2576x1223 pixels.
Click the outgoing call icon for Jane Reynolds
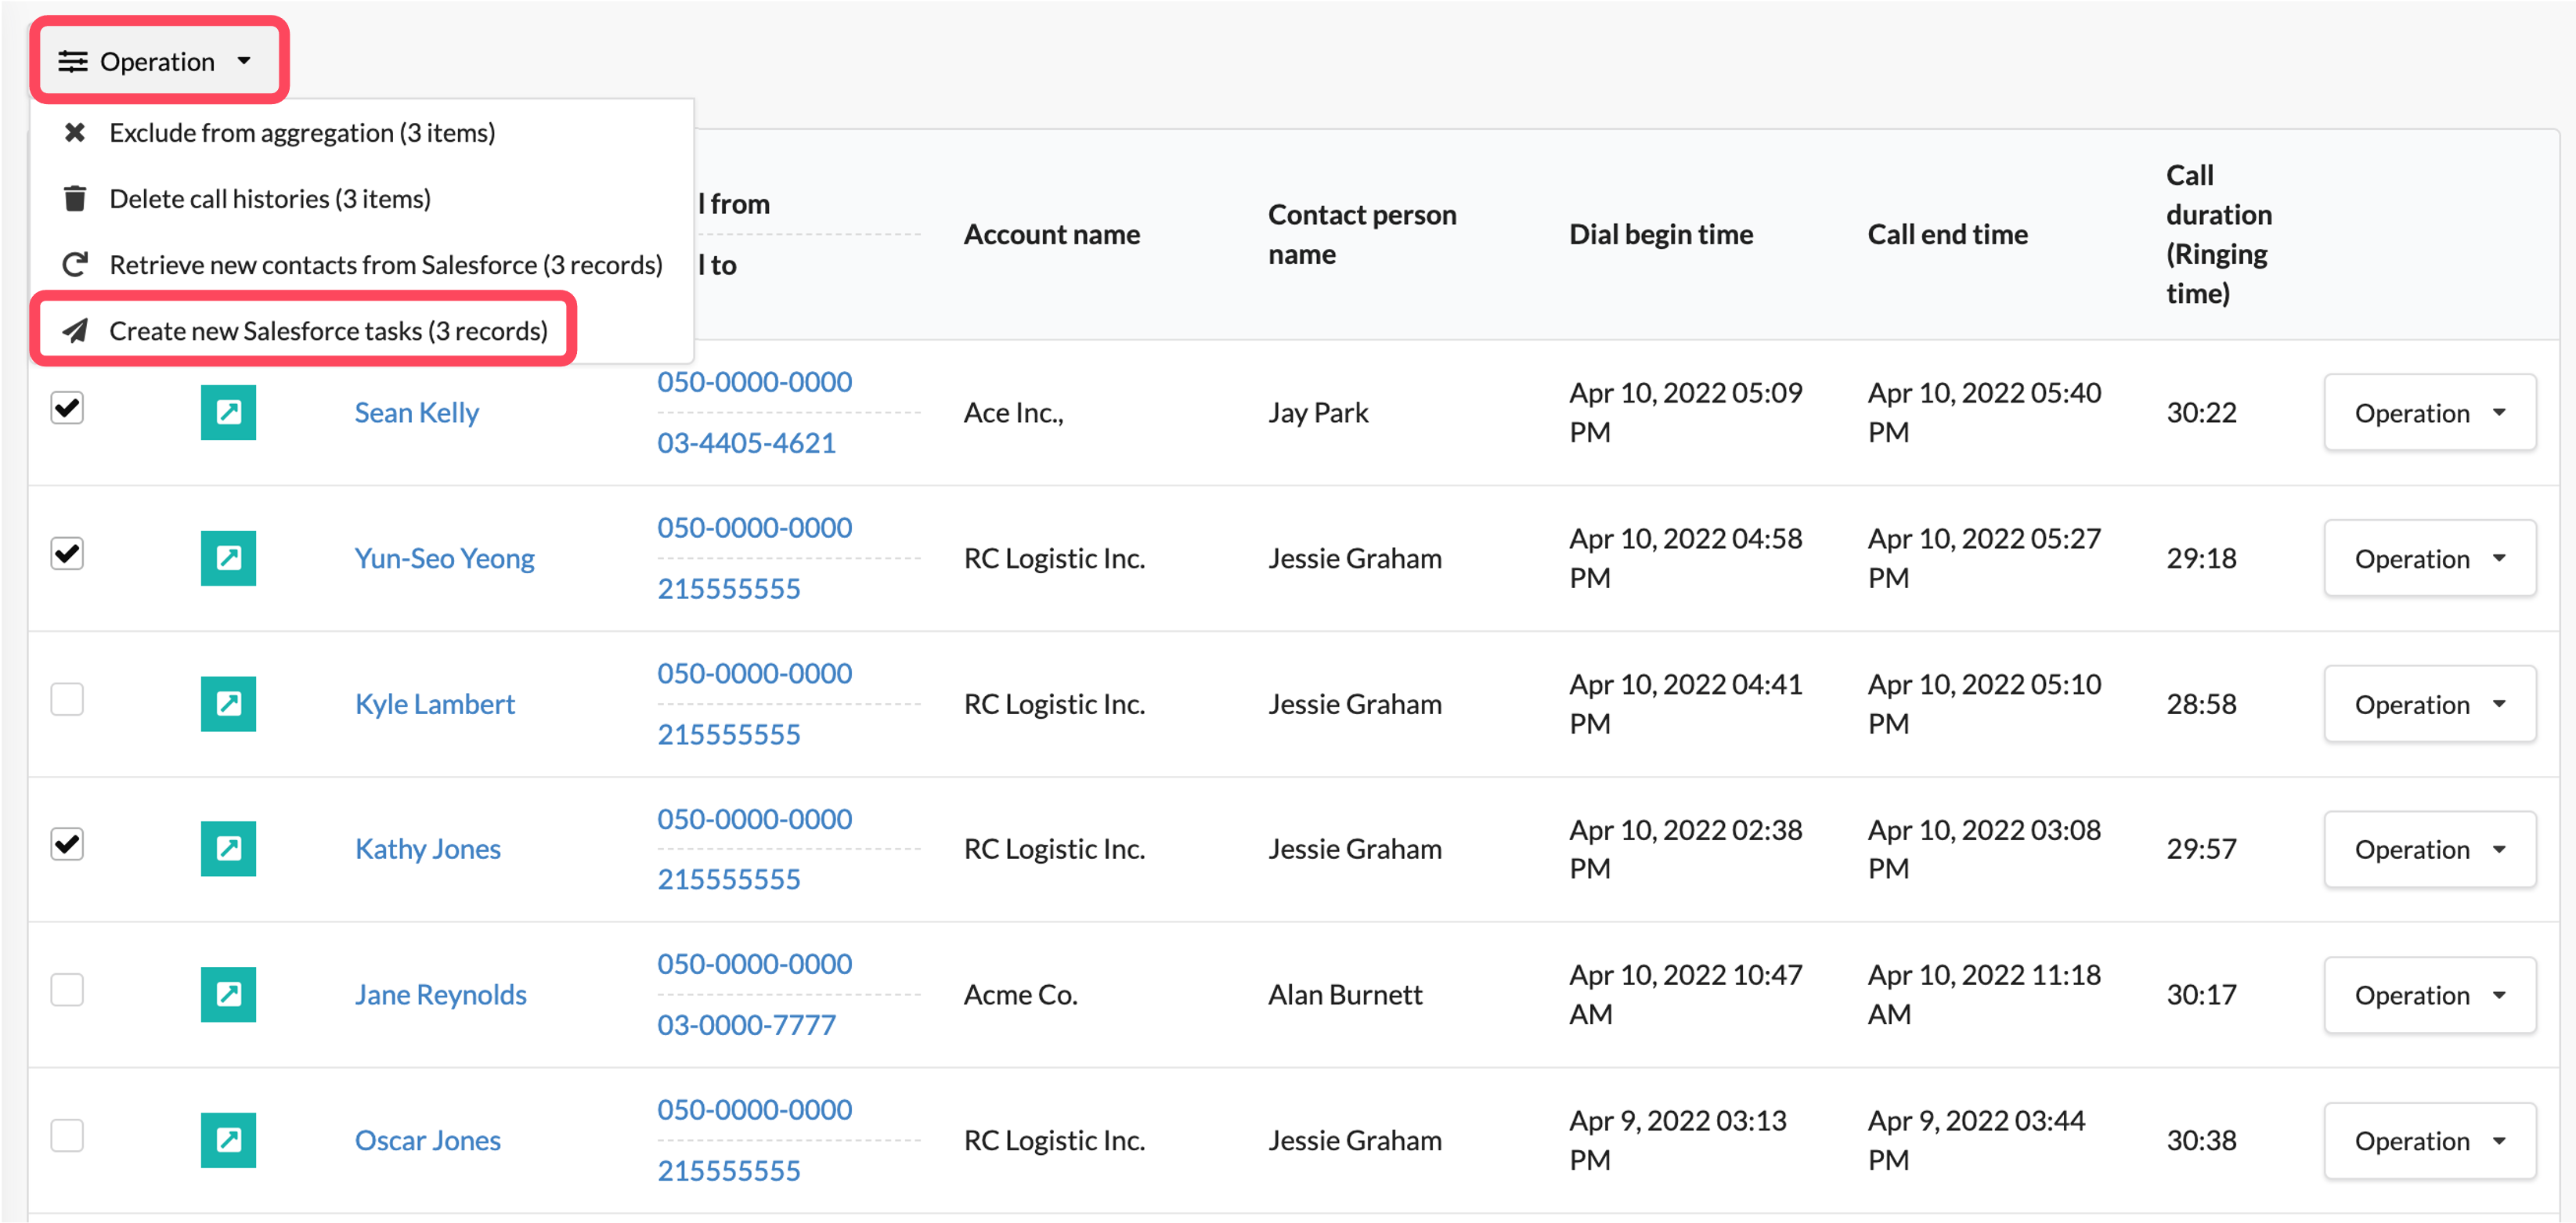click(228, 995)
